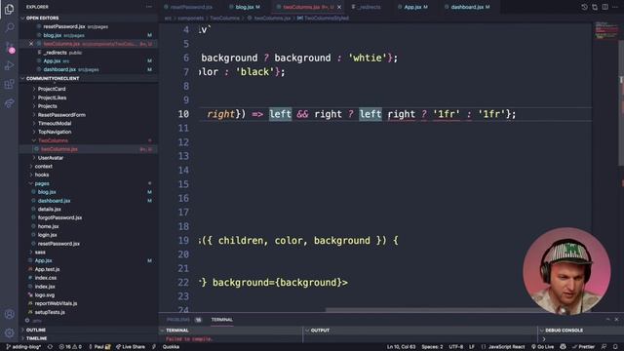Collapse the TwoColumns folder

[53, 140]
